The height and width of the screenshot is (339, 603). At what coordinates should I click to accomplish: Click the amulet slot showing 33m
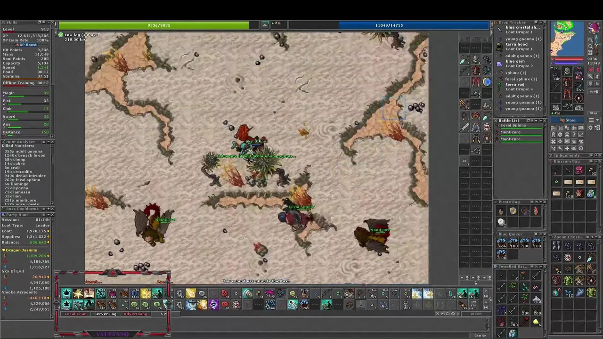(556, 75)
